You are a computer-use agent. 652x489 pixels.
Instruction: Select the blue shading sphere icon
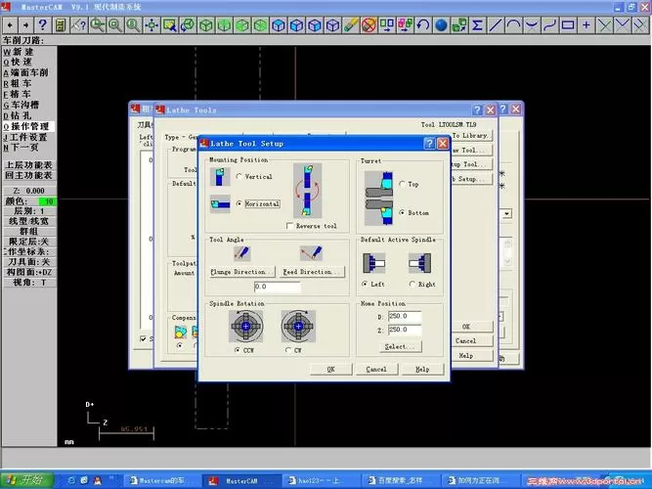tap(441, 25)
